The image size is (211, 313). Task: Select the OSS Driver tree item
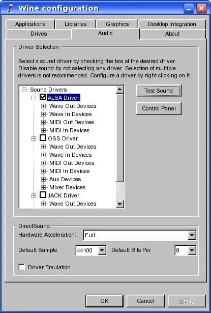pos(63,138)
